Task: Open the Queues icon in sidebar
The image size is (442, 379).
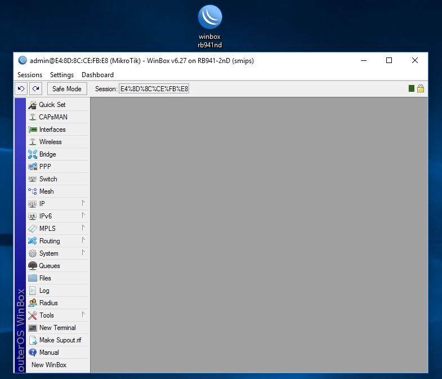Action: point(33,266)
